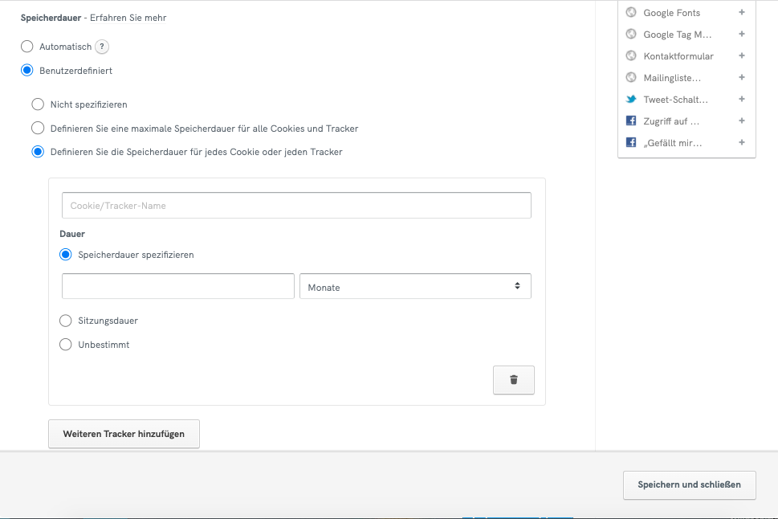Add Google Tag Manager with plus icon

[x=741, y=35]
